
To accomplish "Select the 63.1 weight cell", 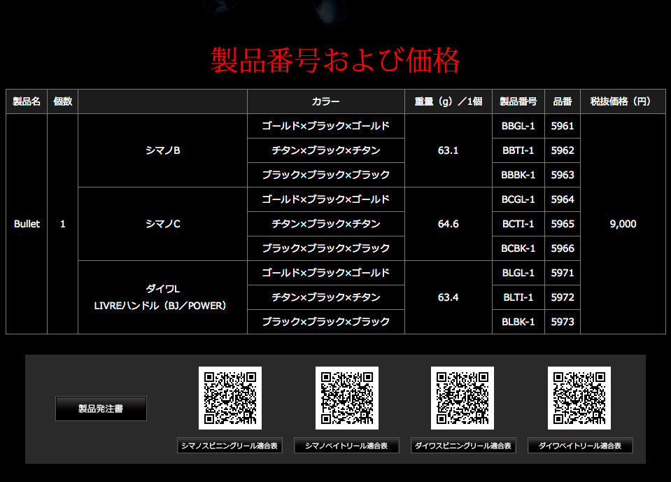I will (x=448, y=150).
